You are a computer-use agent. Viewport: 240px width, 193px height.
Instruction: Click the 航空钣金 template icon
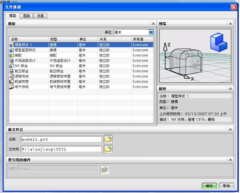click(12, 71)
